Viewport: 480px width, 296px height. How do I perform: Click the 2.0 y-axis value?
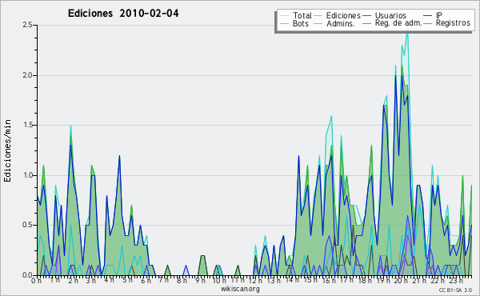(27, 75)
